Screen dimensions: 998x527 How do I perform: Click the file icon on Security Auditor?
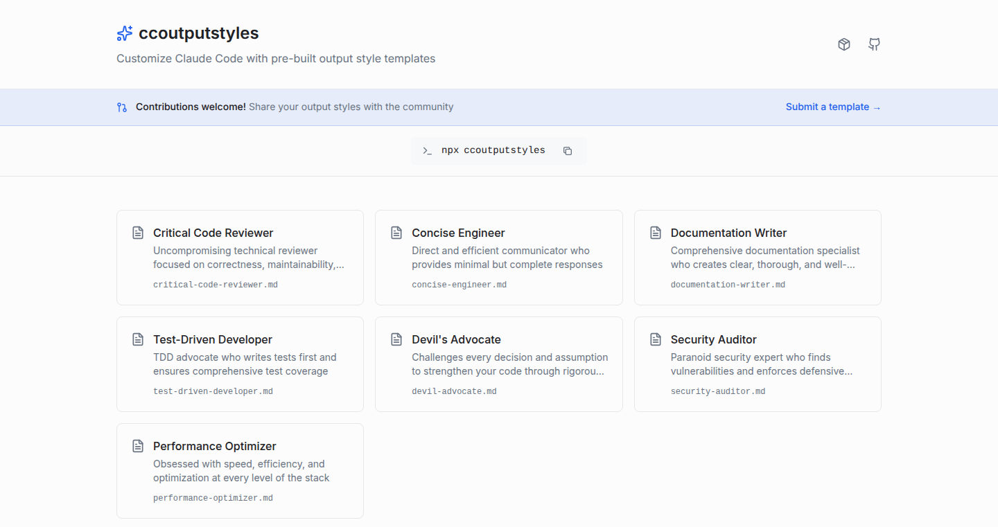tap(656, 339)
